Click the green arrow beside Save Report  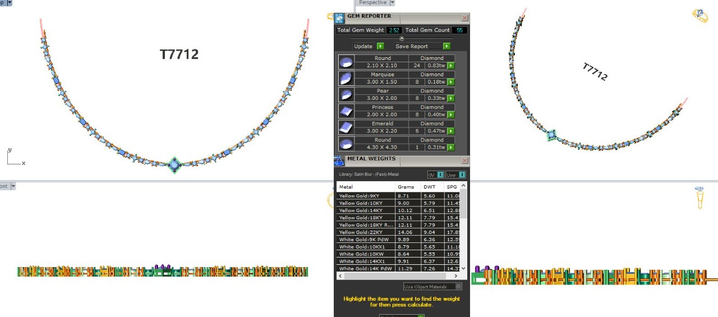coord(447,46)
